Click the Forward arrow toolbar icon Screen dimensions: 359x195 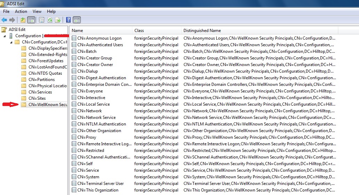(12, 20)
